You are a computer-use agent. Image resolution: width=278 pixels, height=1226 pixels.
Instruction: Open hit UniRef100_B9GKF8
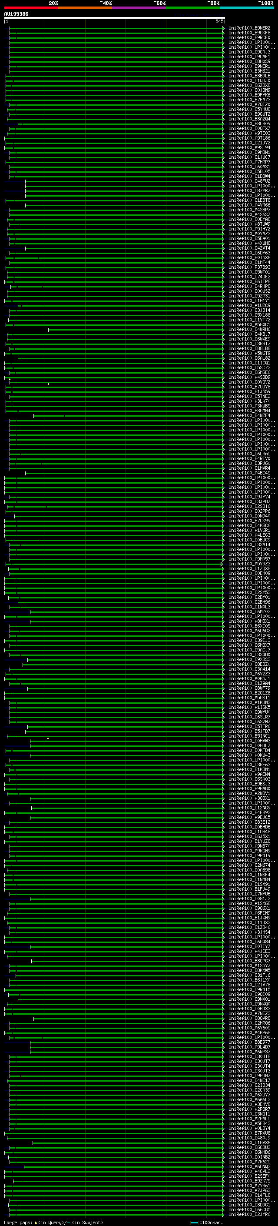pyautogui.click(x=249, y=33)
